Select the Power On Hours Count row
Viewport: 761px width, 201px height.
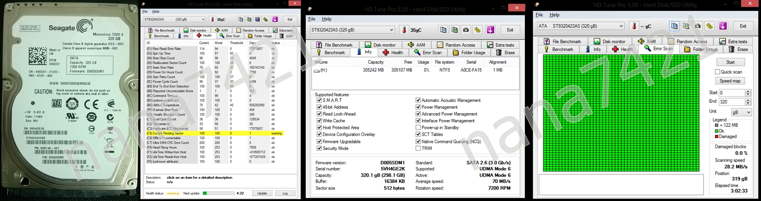[215, 72]
